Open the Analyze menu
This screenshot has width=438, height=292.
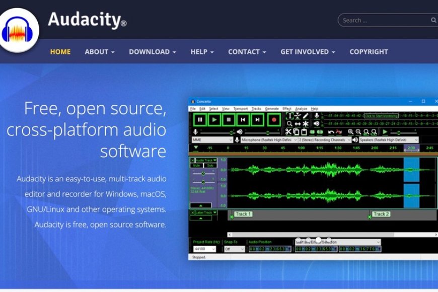pyautogui.click(x=301, y=109)
